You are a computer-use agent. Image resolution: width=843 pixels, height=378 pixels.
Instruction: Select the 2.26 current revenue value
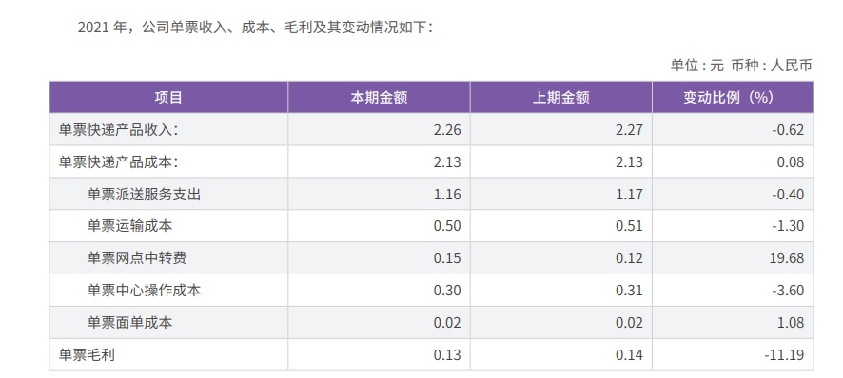click(447, 130)
